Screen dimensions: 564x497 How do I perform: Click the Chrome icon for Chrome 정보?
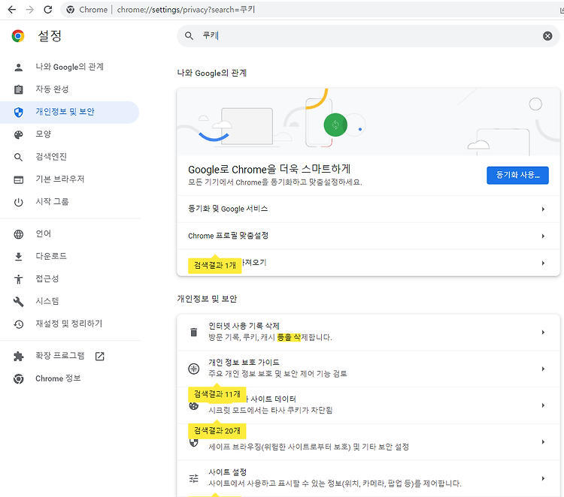point(18,379)
